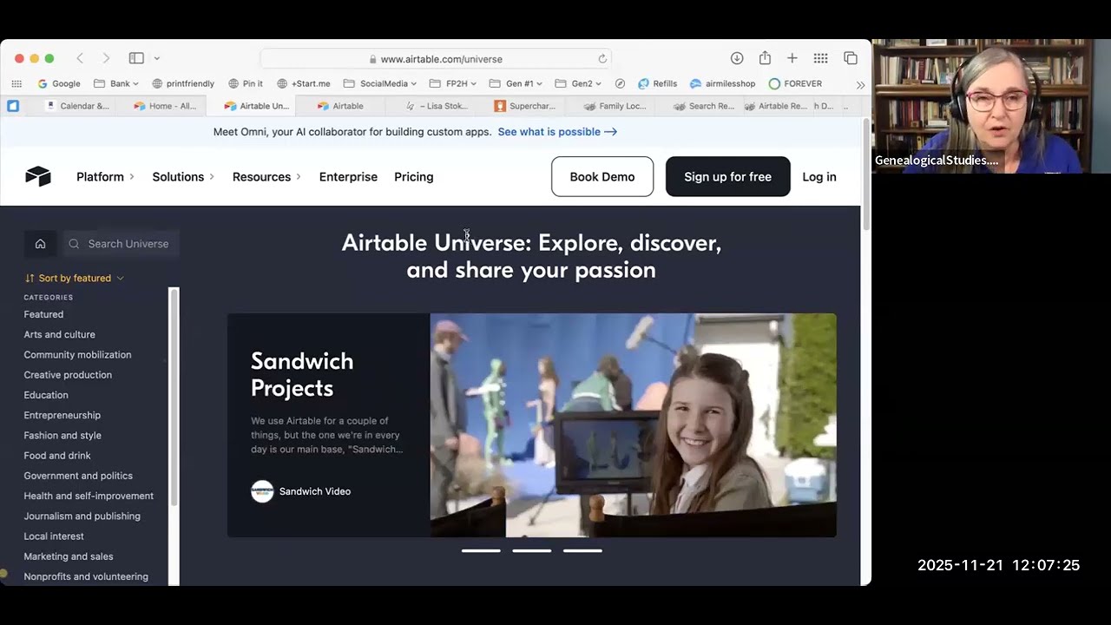Open the airmilesshop bookmark

tap(722, 83)
